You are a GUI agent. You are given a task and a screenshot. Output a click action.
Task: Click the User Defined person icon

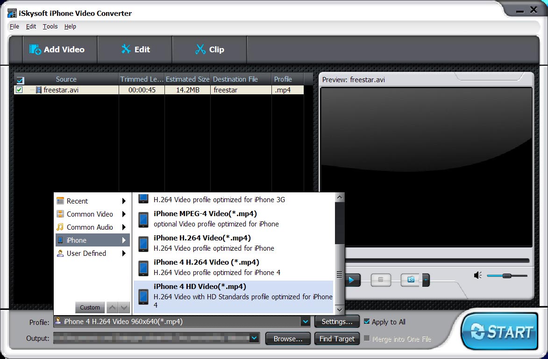[60, 253]
